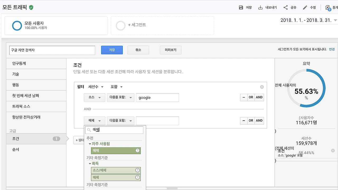Viewport: 338px width, 190px height.
Task: Click OR in the 매체 condition row
Action: (251, 121)
